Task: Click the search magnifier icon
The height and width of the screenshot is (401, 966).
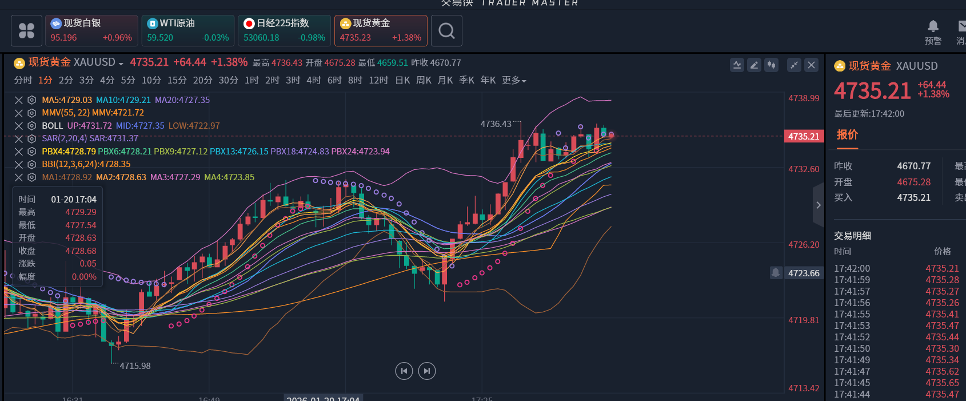Action: pos(446,30)
